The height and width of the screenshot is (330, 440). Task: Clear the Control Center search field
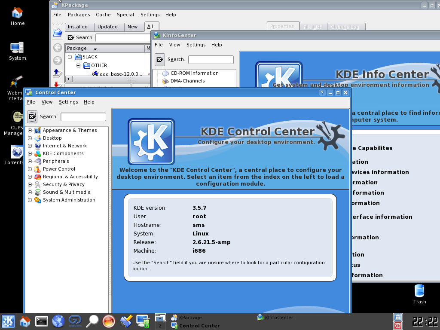tap(32, 116)
